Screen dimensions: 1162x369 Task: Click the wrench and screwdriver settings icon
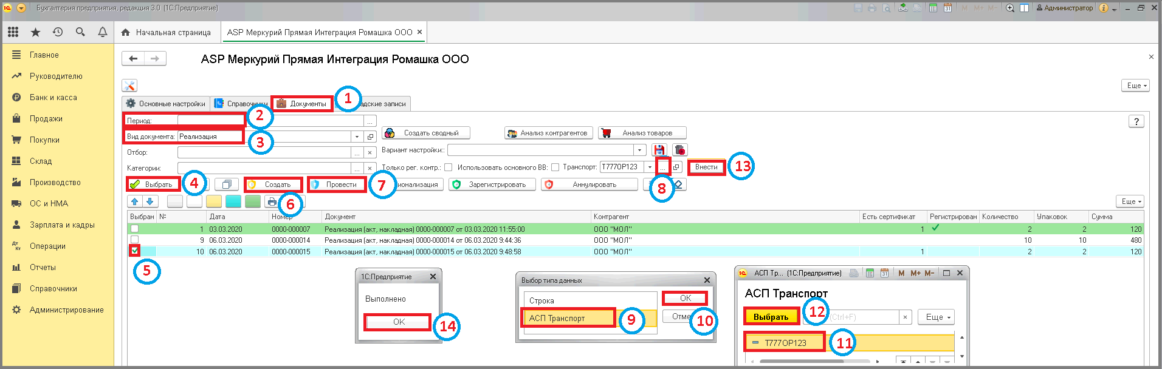tap(129, 86)
